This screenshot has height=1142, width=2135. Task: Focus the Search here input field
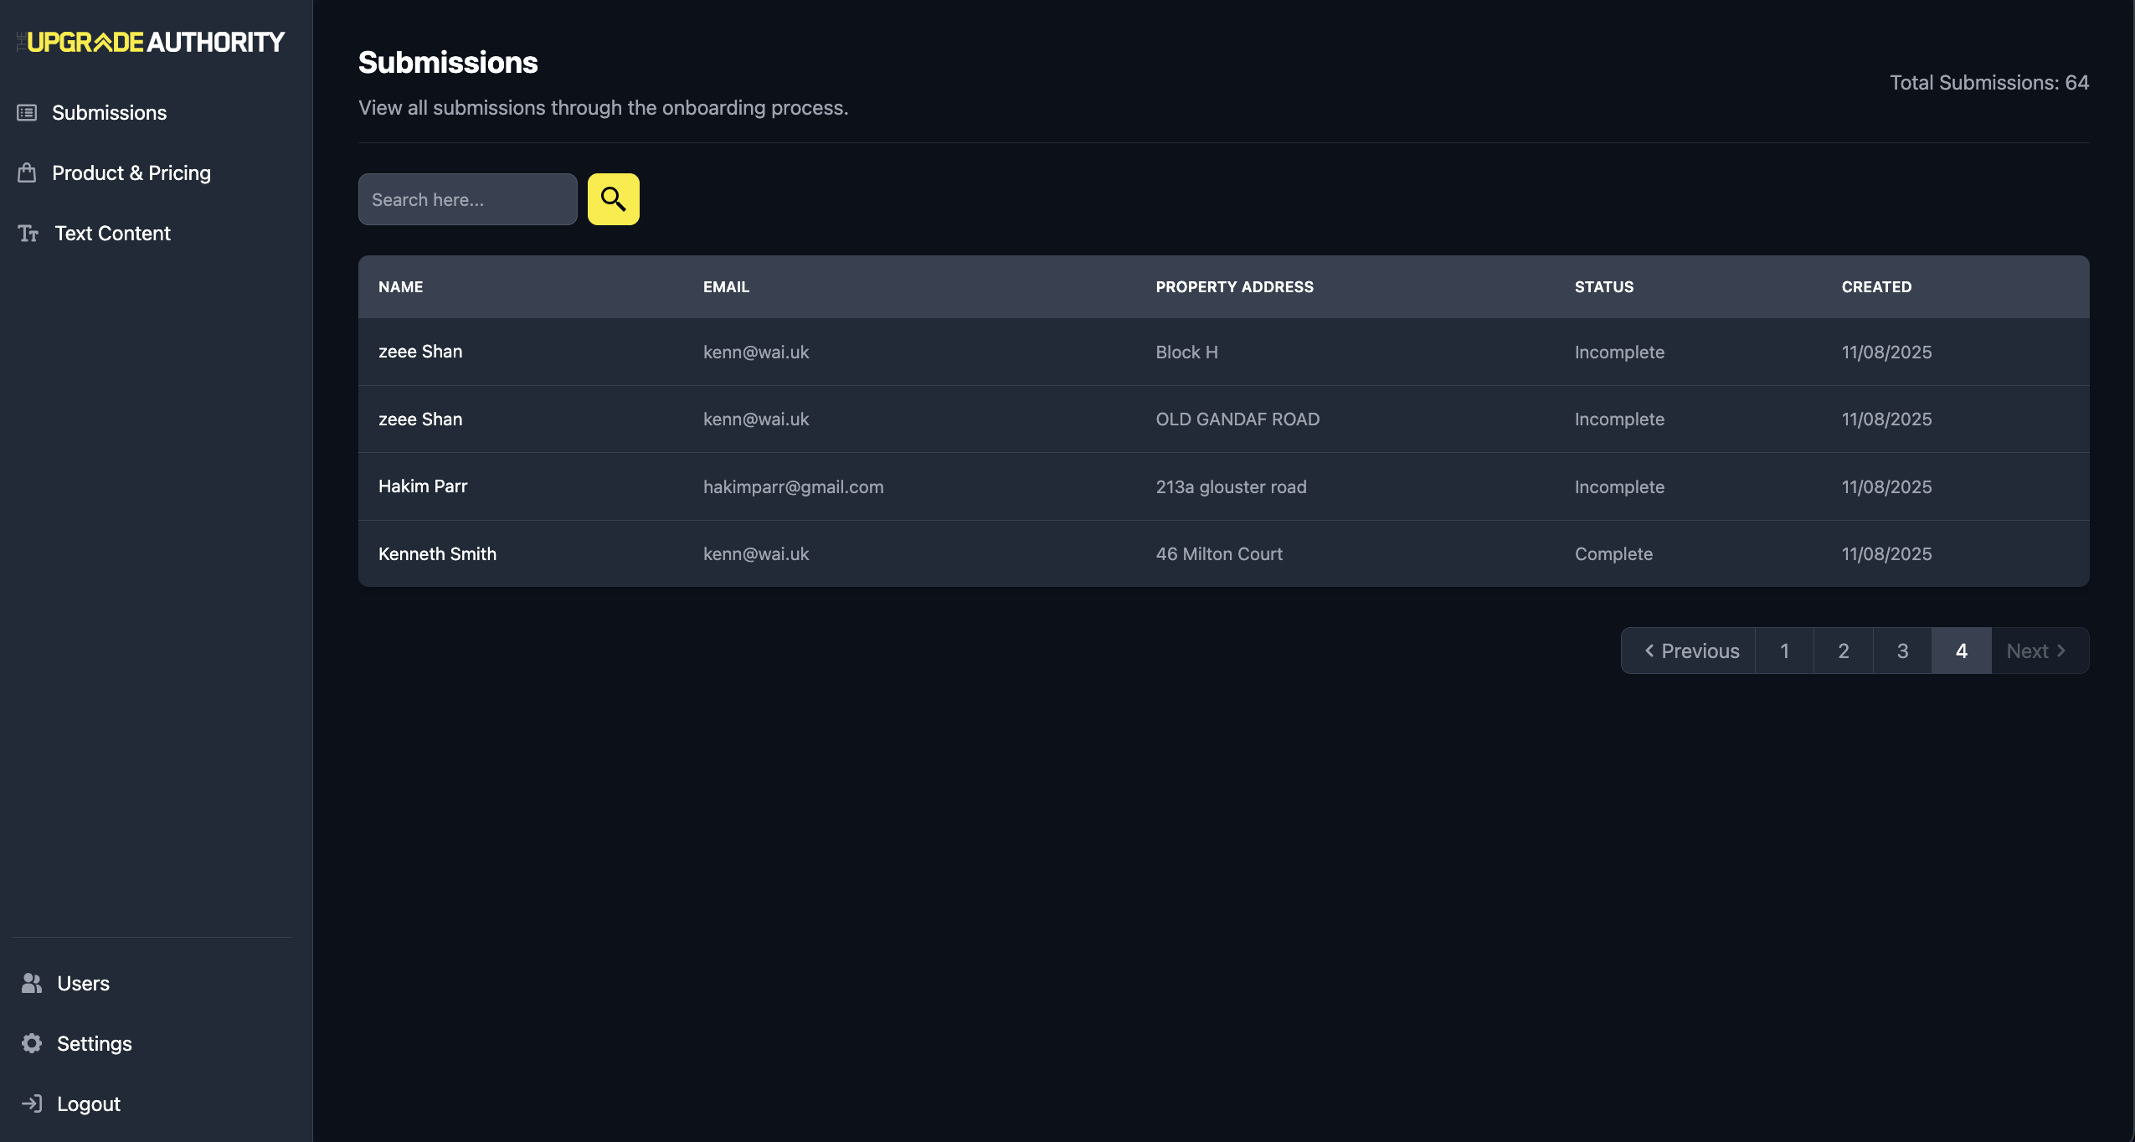pyautogui.click(x=467, y=199)
